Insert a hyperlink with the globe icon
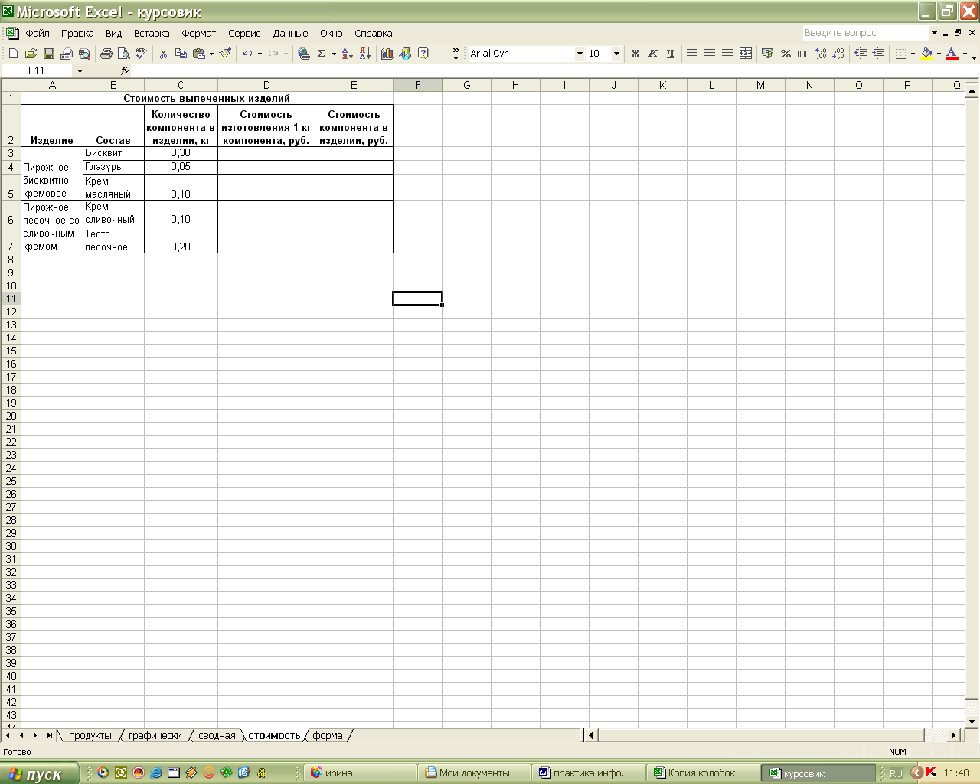The width and height of the screenshot is (980, 784). pyautogui.click(x=304, y=54)
